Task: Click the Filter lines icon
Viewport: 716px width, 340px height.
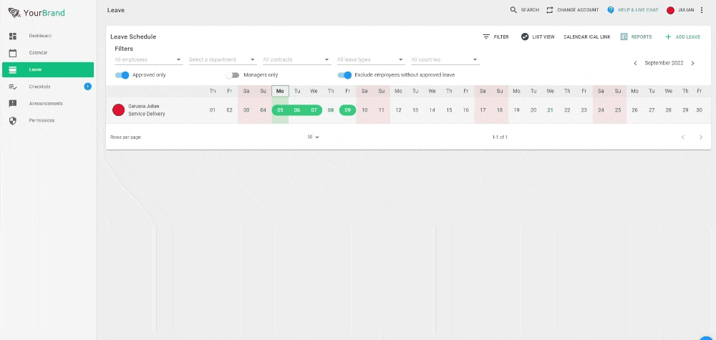Action: (x=486, y=37)
